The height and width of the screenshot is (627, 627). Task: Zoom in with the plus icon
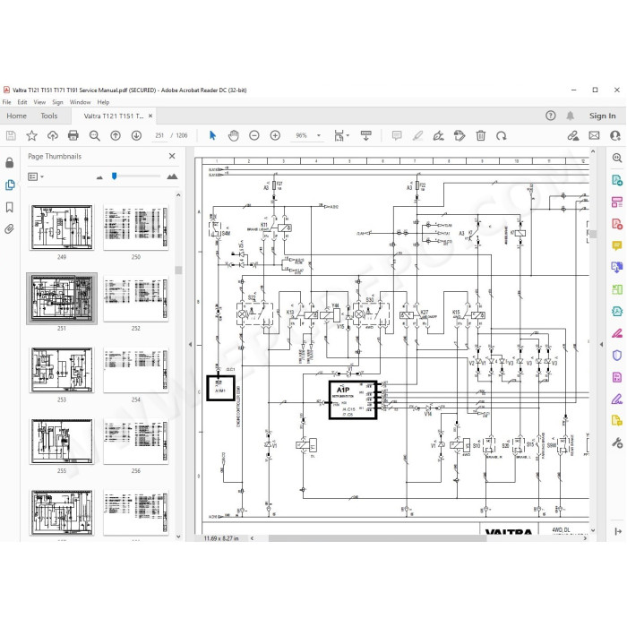(275, 135)
